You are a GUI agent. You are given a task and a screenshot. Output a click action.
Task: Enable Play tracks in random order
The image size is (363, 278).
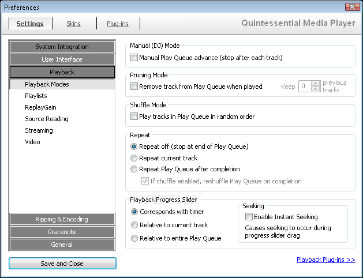pyautogui.click(x=134, y=116)
